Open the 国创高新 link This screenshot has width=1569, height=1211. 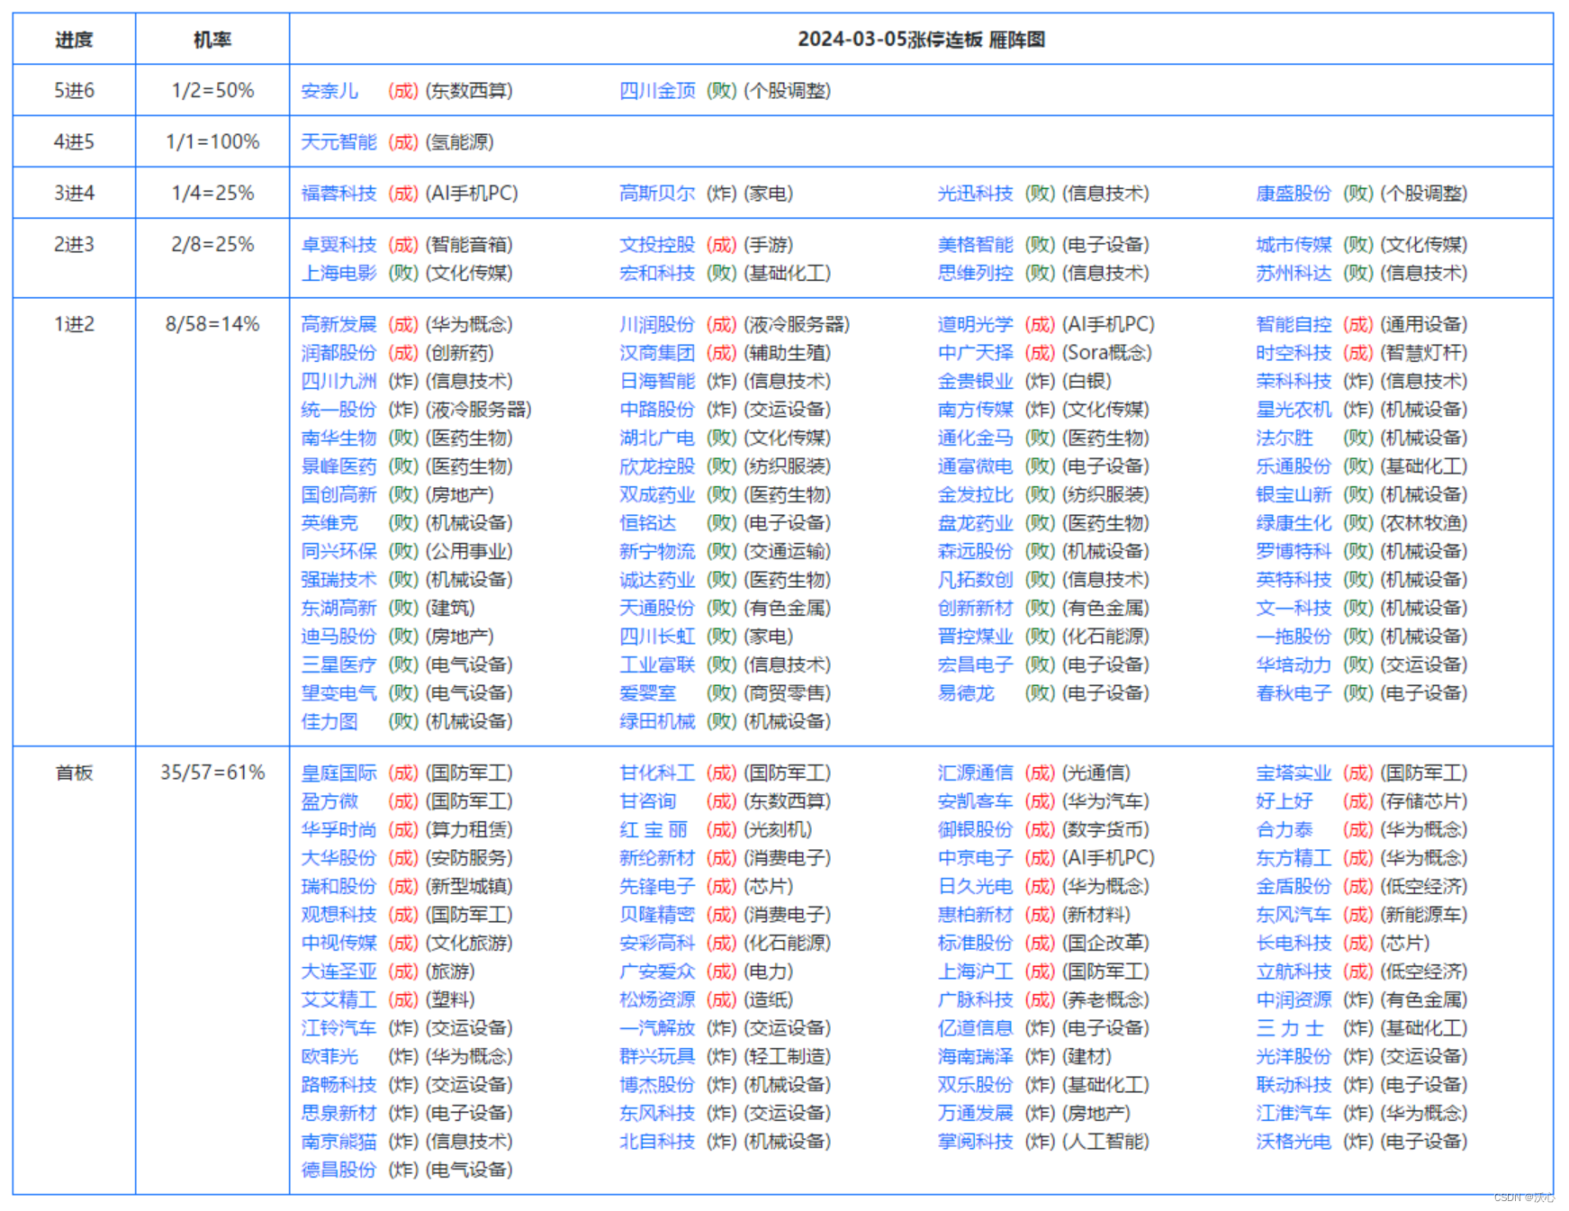pyautogui.click(x=338, y=495)
